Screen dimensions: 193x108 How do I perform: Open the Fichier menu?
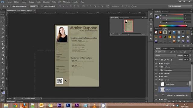point(9,2)
